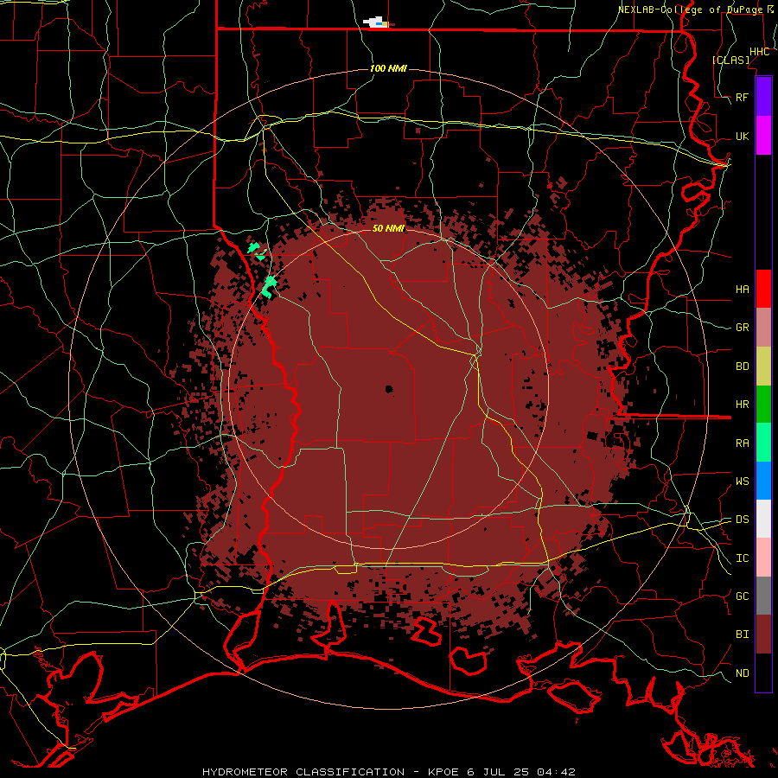Click the "HHC" product code text
778x778 pixels.
pyautogui.click(x=760, y=52)
